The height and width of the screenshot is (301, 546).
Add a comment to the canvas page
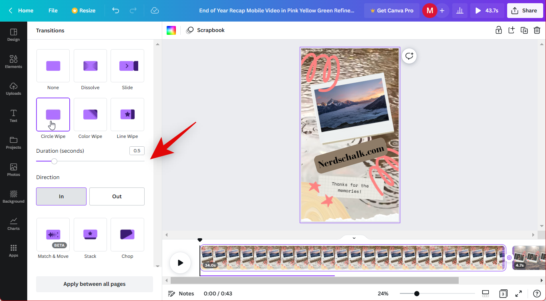pyautogui.click(x=409, y=56)
